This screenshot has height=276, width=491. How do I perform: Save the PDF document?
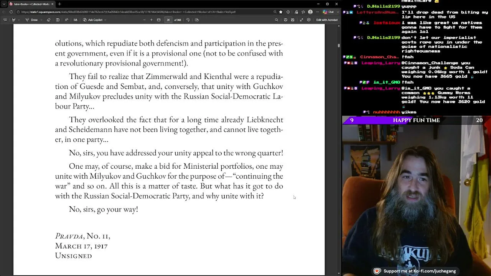pos(293,20)
